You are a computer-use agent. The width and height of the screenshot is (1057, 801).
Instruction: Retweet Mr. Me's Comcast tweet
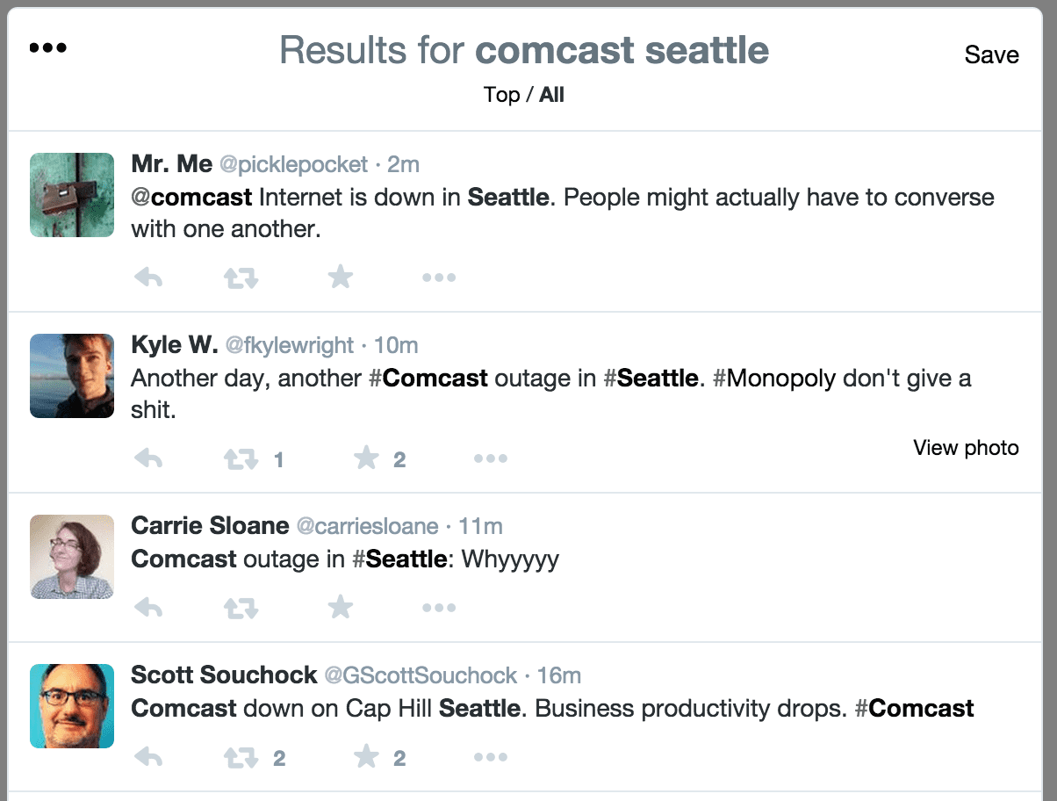241,278
